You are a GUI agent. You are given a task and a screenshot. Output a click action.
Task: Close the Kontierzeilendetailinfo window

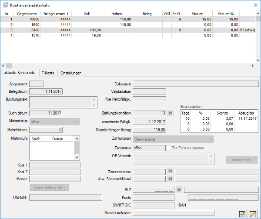click(255, 5)
